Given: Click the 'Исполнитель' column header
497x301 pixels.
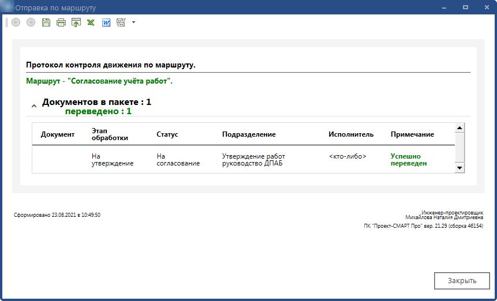Looking at the screenshot, I should (351, 134).
